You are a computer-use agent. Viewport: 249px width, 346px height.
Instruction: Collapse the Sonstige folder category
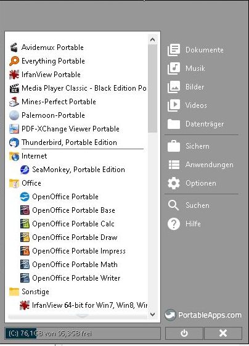point(29,292)
